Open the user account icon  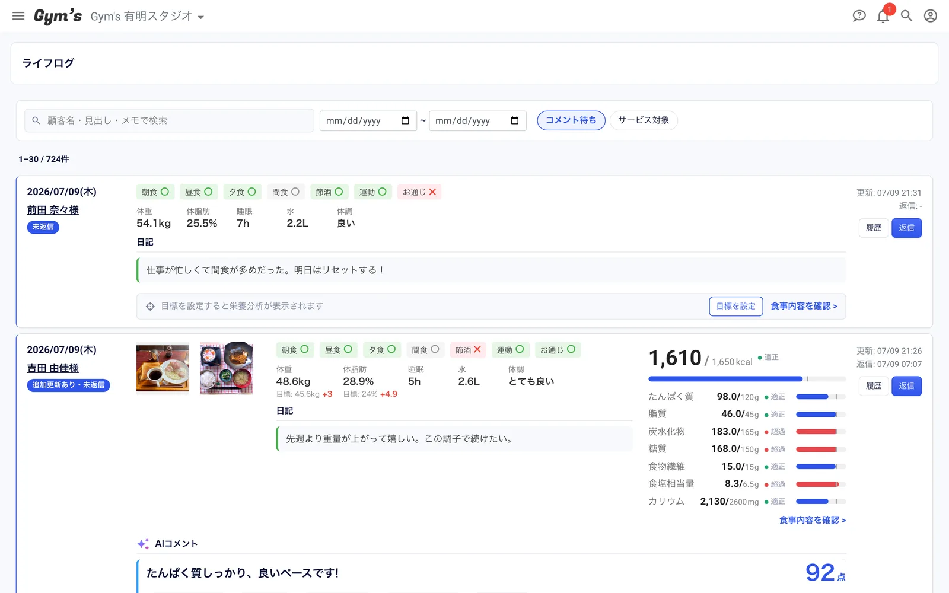(931, 16)
